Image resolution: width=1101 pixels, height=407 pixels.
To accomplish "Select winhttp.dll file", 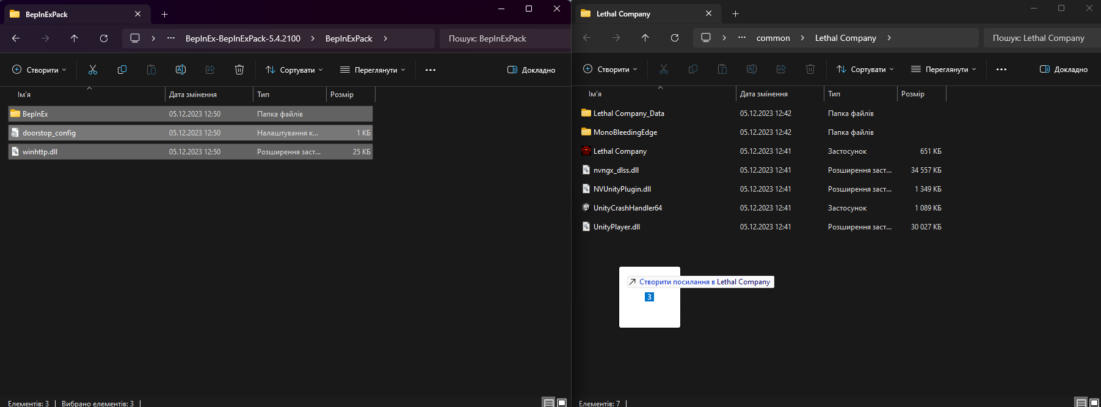I will (191, 152).
